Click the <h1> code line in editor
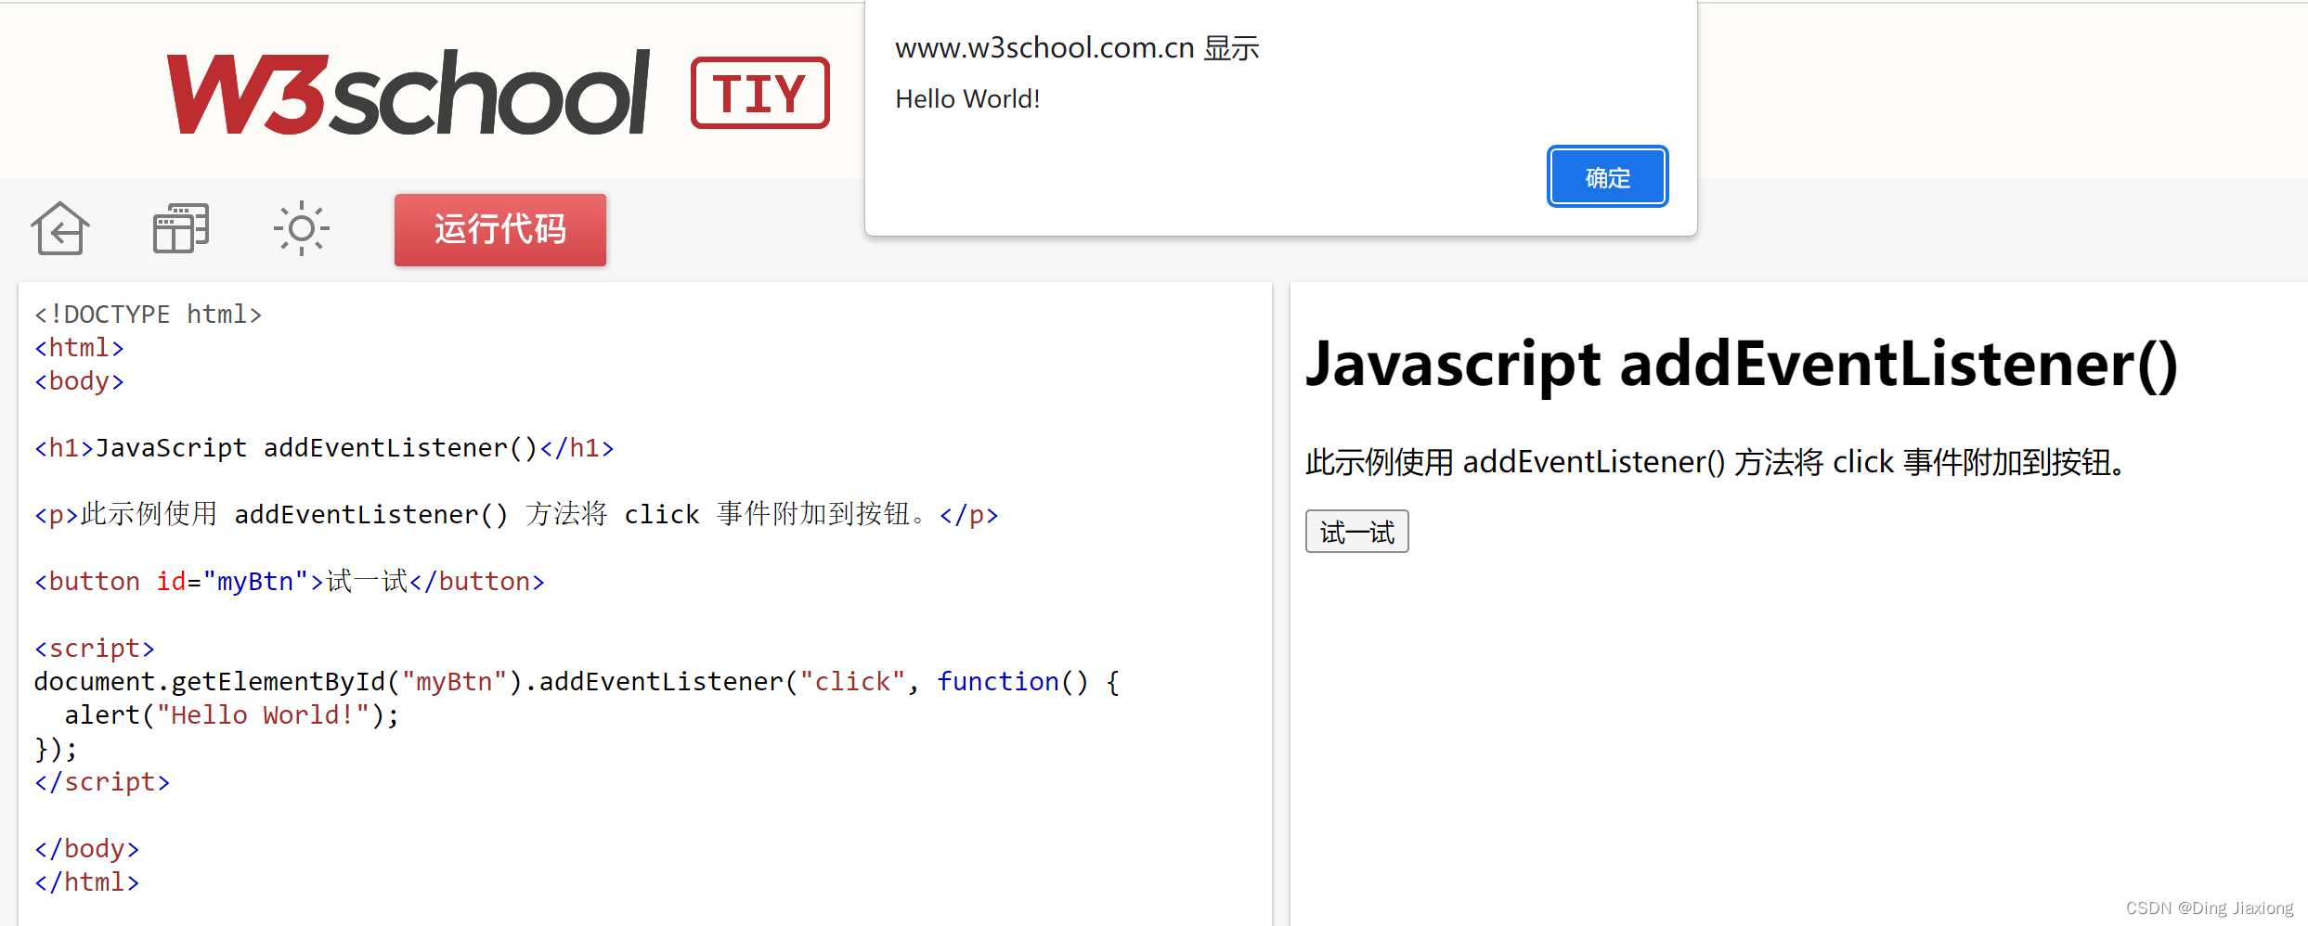 point(324,448)
